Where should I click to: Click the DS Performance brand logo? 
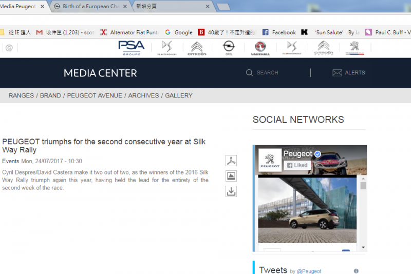click(x=292, y=48)
